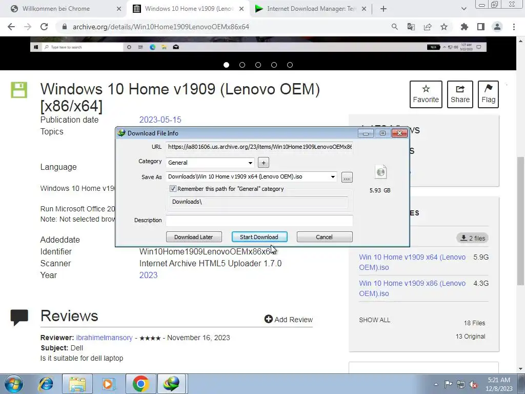This screenshot has height=394, width=525.
Task: Select the third carousel dot
Action: point(258,65)
